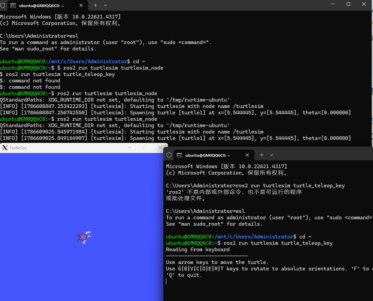Click the lower terminal's 'ros2 run turtlesim turtle_teleop_key' prompt line
Viewport: 373px width, 301px height.
click(249, 243)
